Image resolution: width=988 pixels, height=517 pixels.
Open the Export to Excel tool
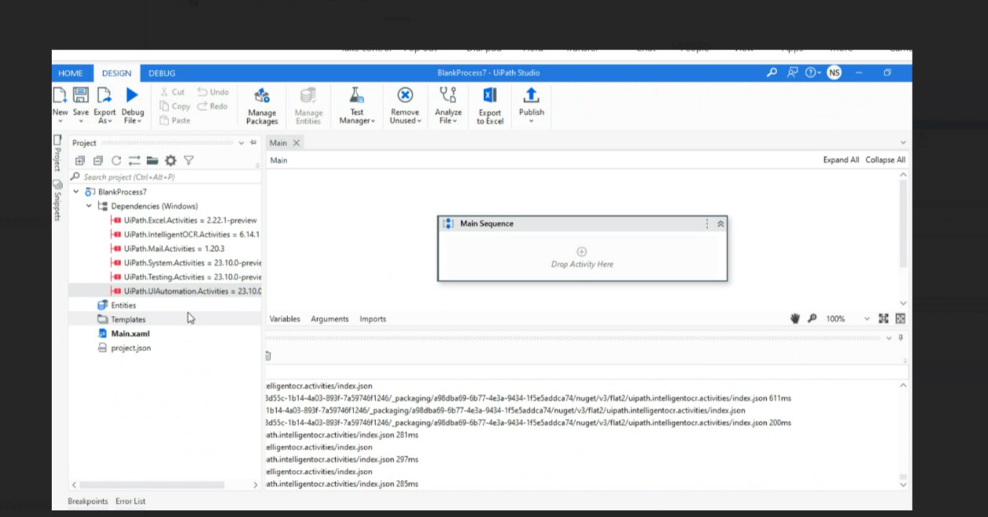point(489,105)
